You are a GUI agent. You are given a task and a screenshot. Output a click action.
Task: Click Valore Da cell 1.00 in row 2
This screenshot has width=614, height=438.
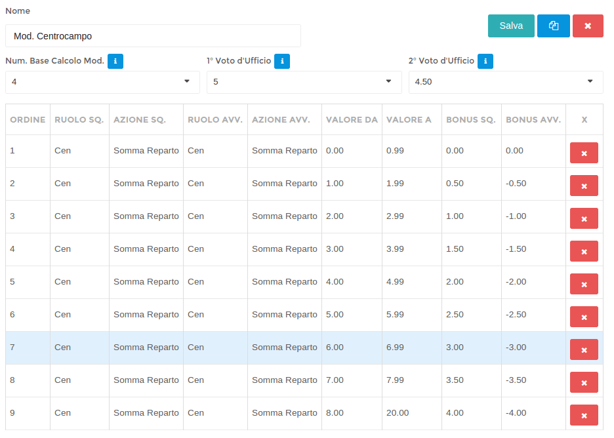(335, 184)
